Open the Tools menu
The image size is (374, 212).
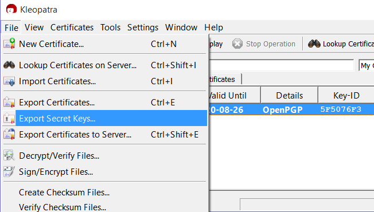tap(111, 28)
